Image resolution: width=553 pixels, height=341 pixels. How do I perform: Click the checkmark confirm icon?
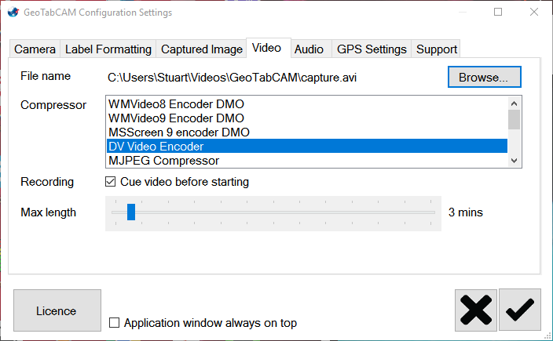pos(519,310)
